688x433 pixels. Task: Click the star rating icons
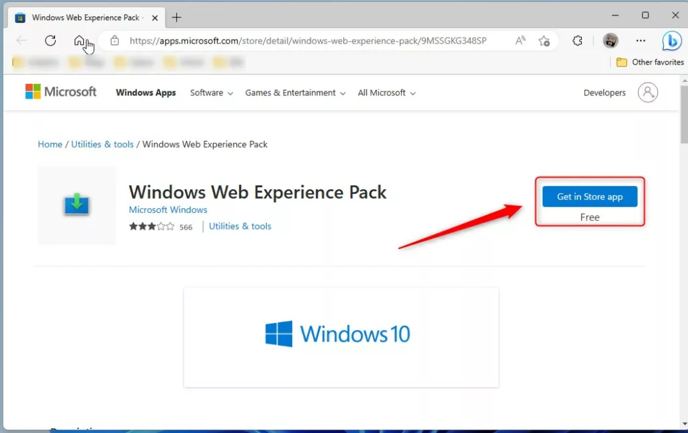coord(152,227)
